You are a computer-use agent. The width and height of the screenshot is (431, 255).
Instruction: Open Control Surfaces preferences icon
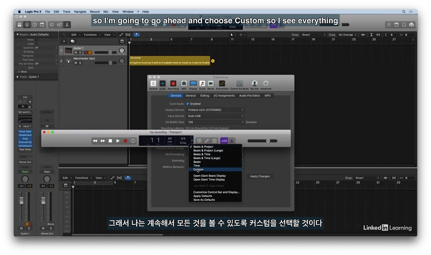(239, 85)
